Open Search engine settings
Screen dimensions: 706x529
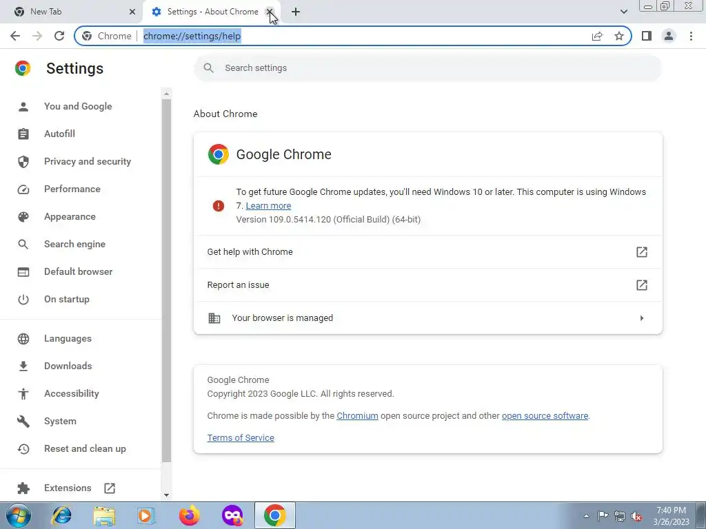point(74,245)
